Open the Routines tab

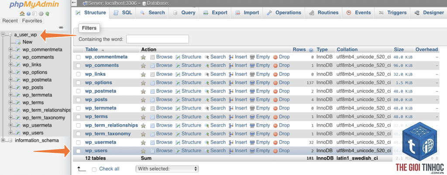tap(323, 13)
